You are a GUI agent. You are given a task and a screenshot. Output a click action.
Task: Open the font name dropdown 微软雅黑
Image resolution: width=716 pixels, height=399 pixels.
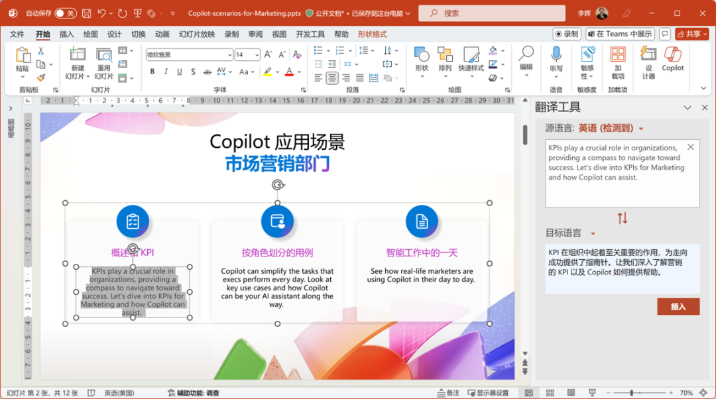[x=229, y=55]
